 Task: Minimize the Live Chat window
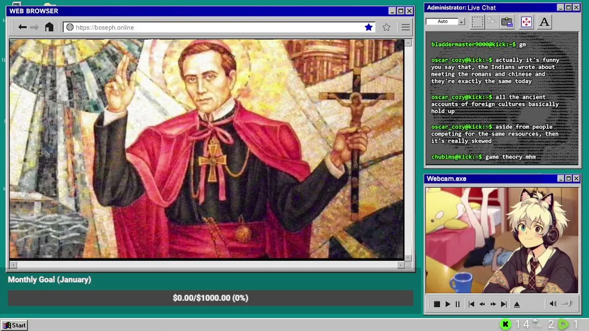(560, 7)
